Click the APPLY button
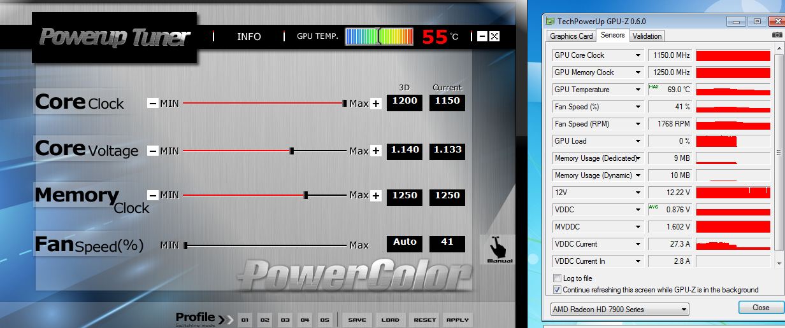 coord(457,320)
